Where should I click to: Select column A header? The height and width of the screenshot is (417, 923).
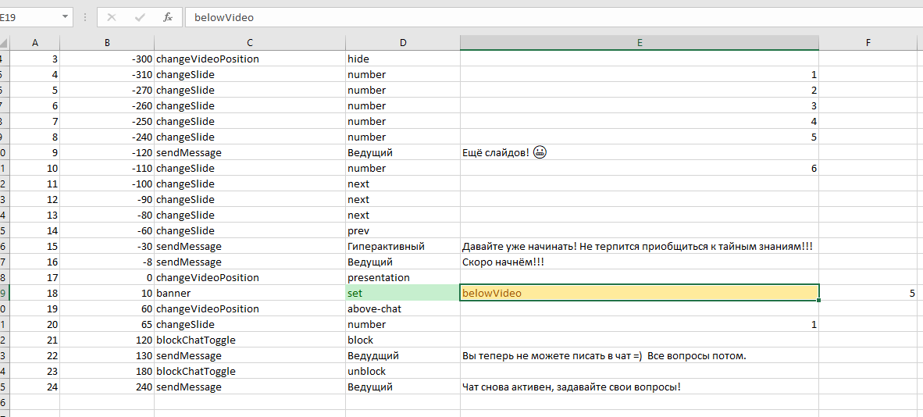tap(34, 43)
